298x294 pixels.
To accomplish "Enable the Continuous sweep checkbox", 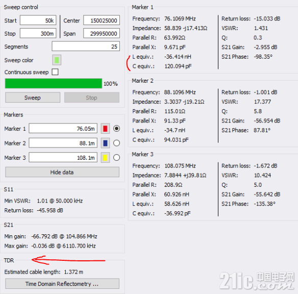I will pyautogui.click(x=55, y=72).
